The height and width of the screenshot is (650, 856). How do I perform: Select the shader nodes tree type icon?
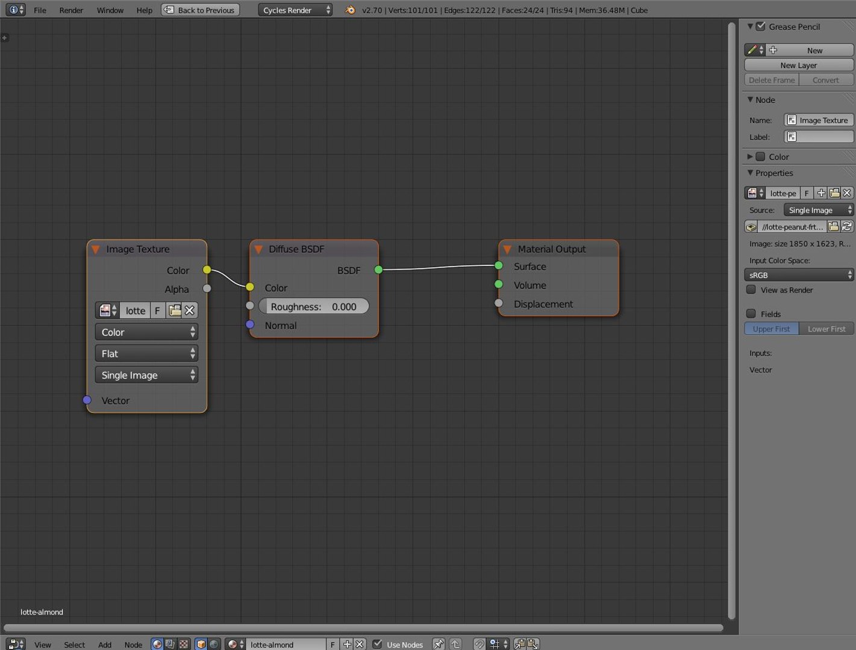157,644
